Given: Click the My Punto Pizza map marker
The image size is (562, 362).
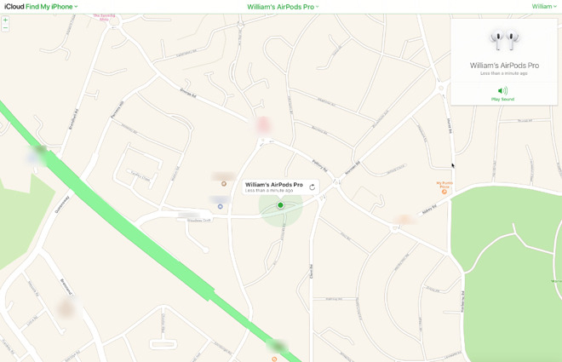Looking at the screenshot, I should pyautogui.click(x=444, y=192).
